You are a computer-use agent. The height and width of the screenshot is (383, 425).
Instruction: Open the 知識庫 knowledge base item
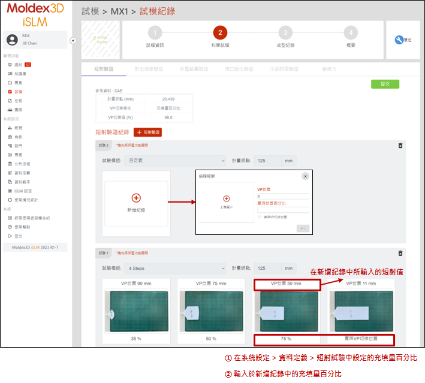coord(17,74)
